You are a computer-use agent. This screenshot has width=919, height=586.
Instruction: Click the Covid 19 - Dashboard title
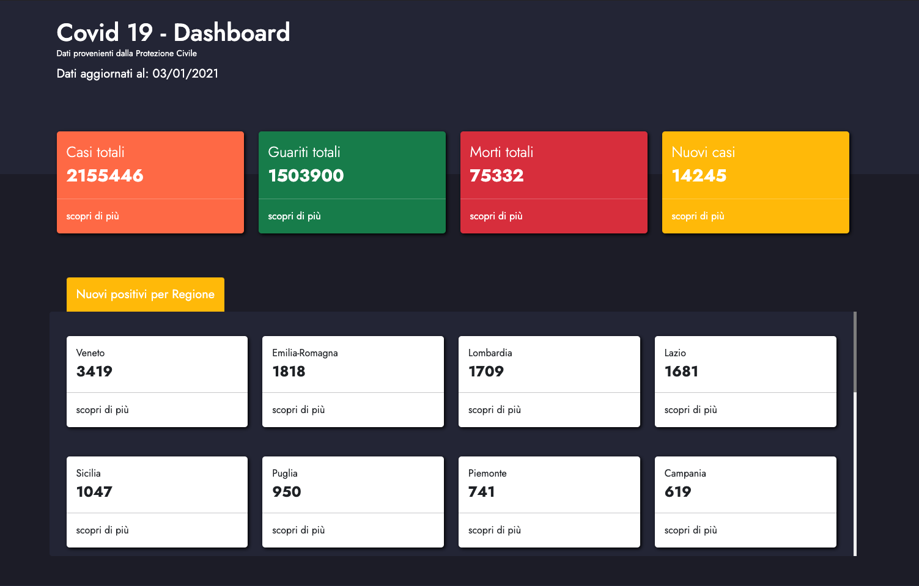click(173, 32)
